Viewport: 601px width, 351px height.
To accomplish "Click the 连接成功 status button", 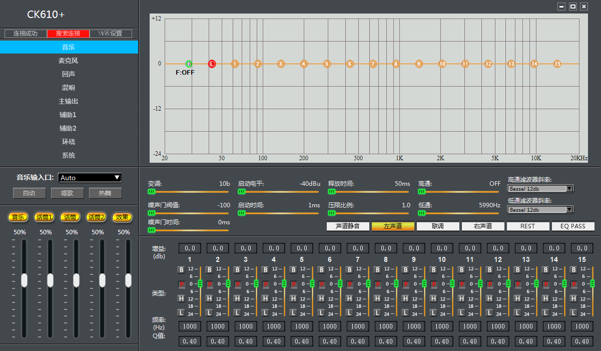I will (x=26, y=34).
